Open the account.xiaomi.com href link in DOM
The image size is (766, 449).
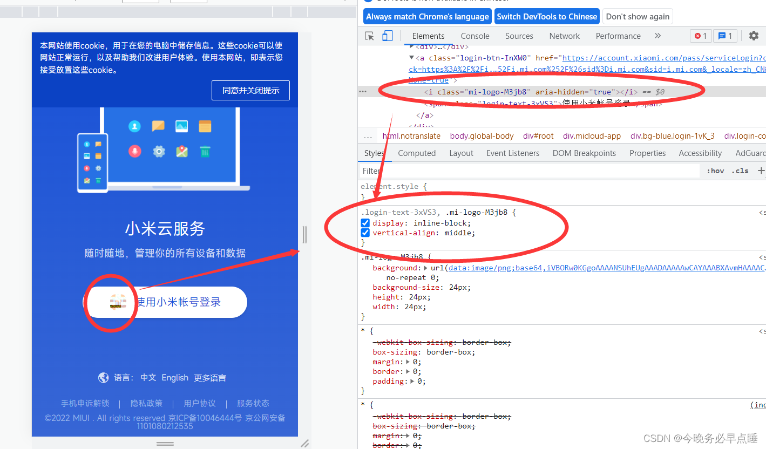coord(664,58)
